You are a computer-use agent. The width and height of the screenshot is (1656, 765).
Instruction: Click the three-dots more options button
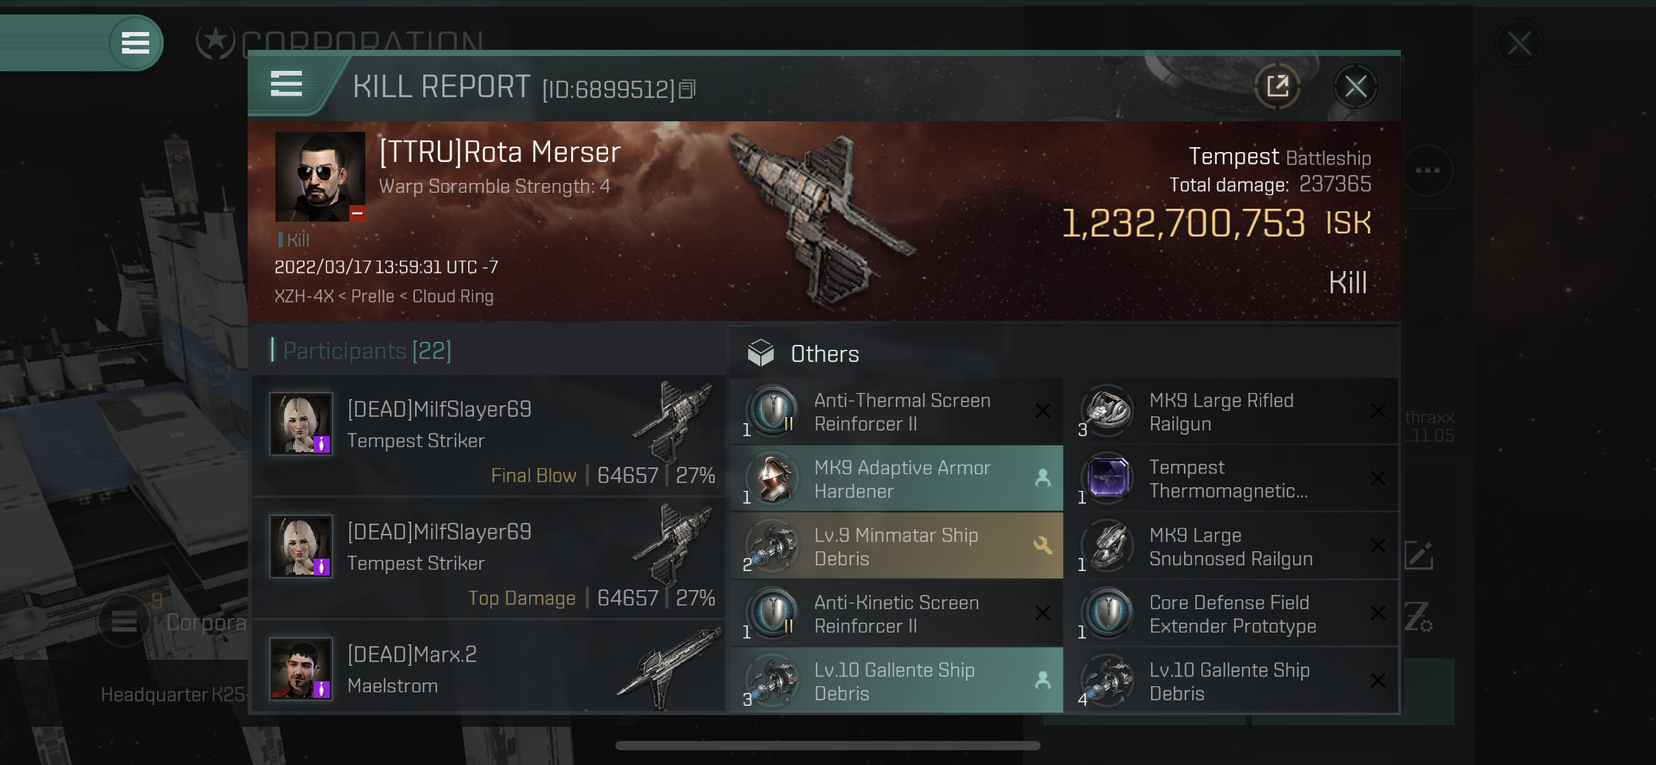[1427, 171]
